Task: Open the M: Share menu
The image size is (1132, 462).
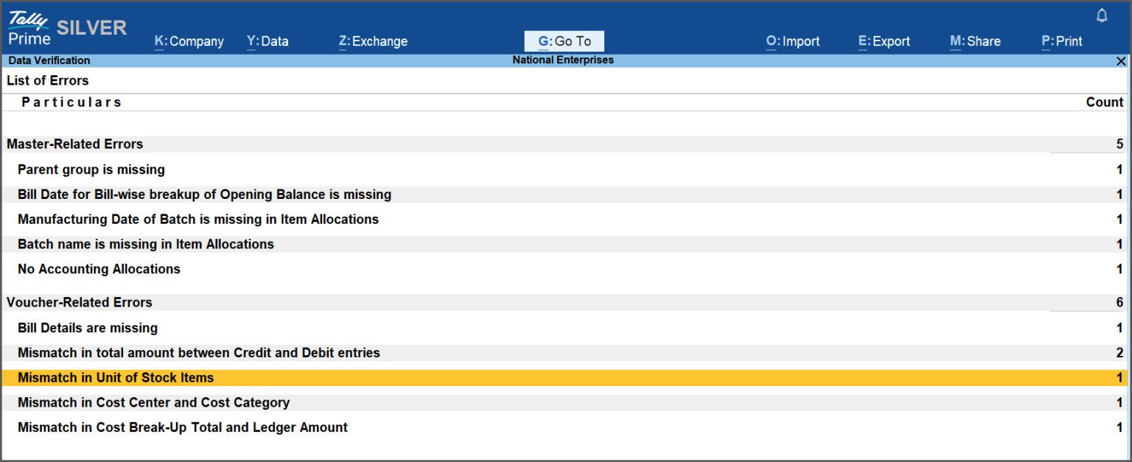Action: pyautogui.click(x=975, y=41)
